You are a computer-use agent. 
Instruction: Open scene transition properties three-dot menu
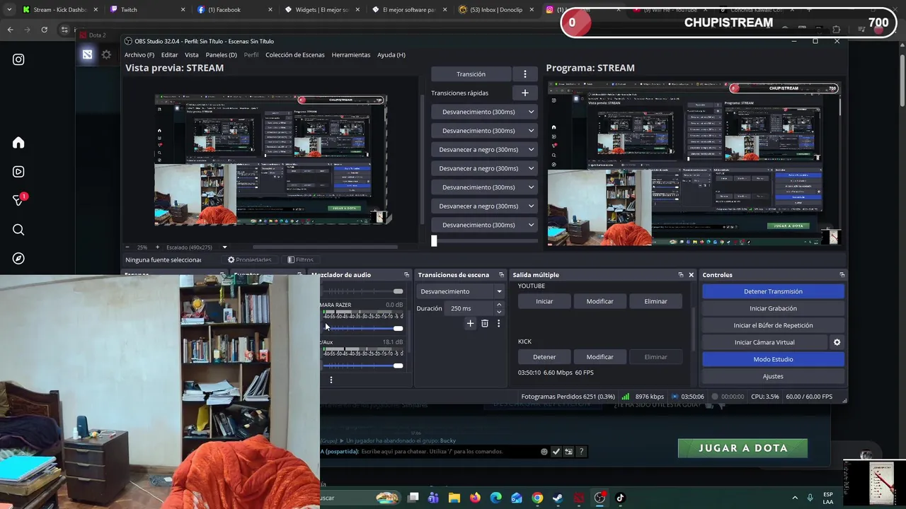pyautogui.click(x=498, y=323)
